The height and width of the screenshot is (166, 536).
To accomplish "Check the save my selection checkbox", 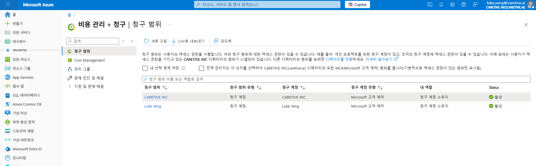I will (145, 68).
